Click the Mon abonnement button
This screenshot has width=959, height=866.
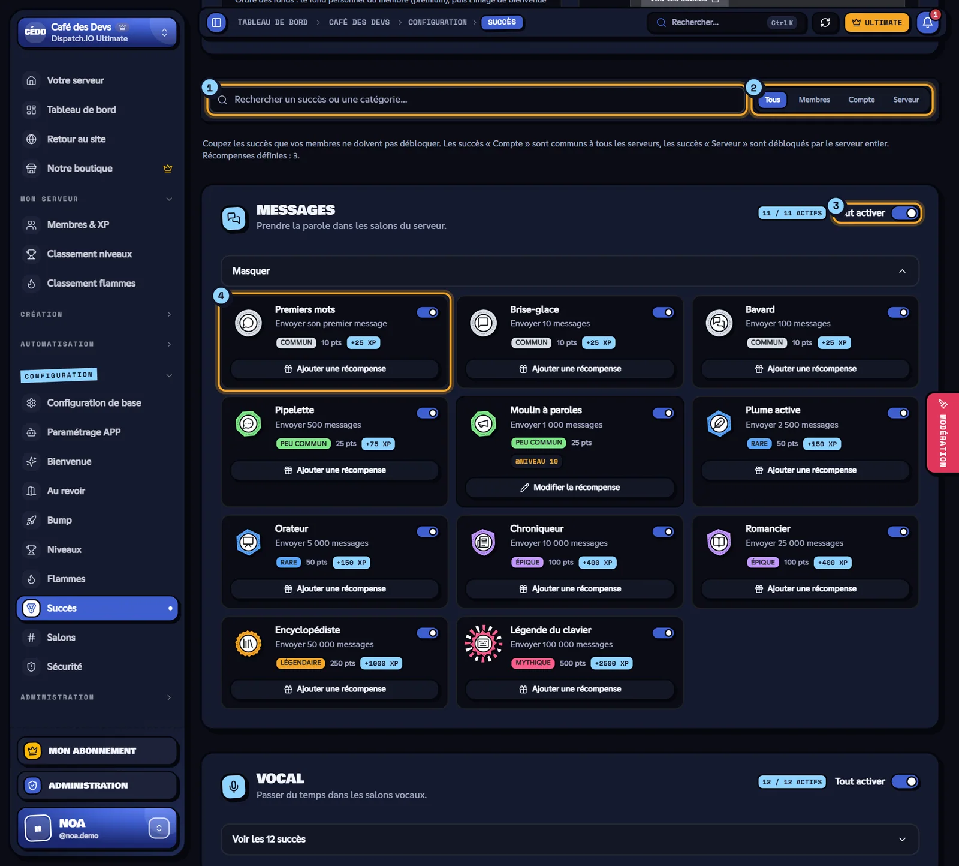pos(98,751)
